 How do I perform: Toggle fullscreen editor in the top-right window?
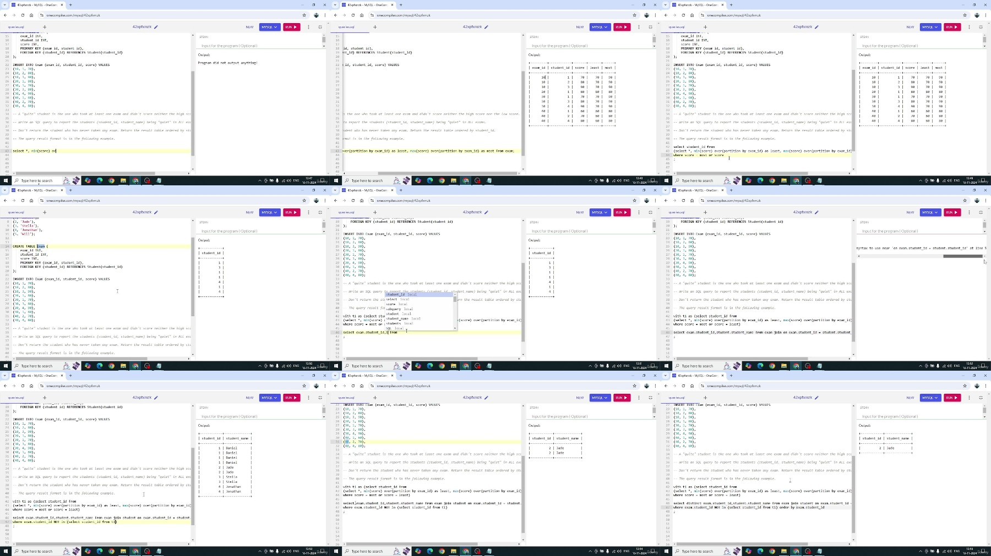981,27
